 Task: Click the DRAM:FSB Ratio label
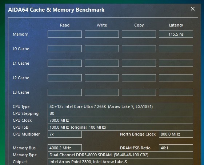click(135, 148)
